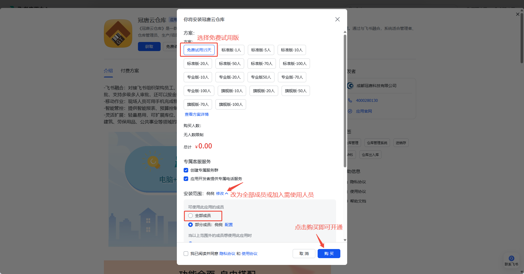Viewport: 524px width, 274px height.
Task: Uncheck 应用开发者提供专属电话服务 checkbox
Action: tap(186, 179)
